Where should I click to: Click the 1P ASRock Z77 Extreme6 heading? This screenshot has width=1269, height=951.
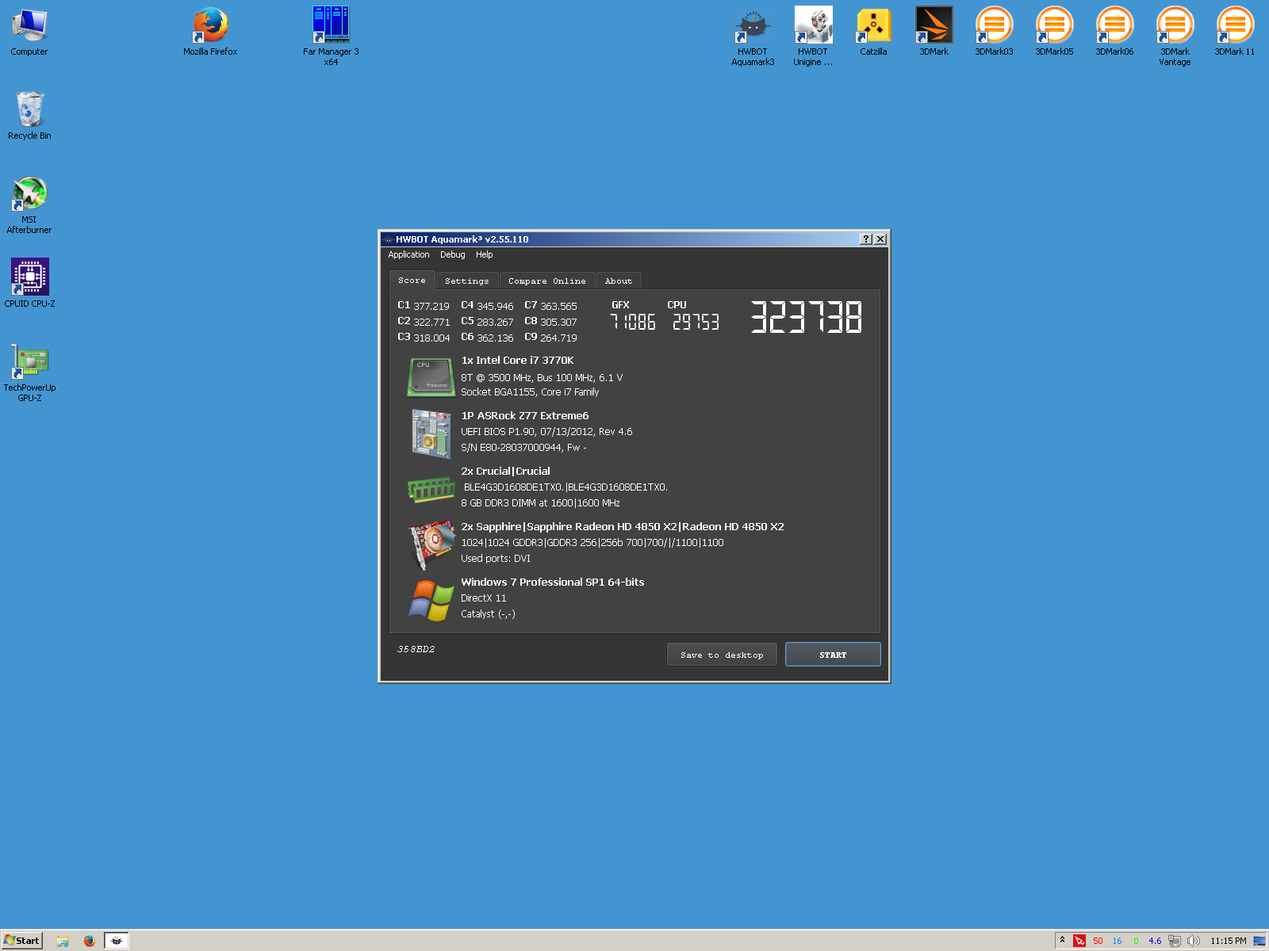click(525, 415)
